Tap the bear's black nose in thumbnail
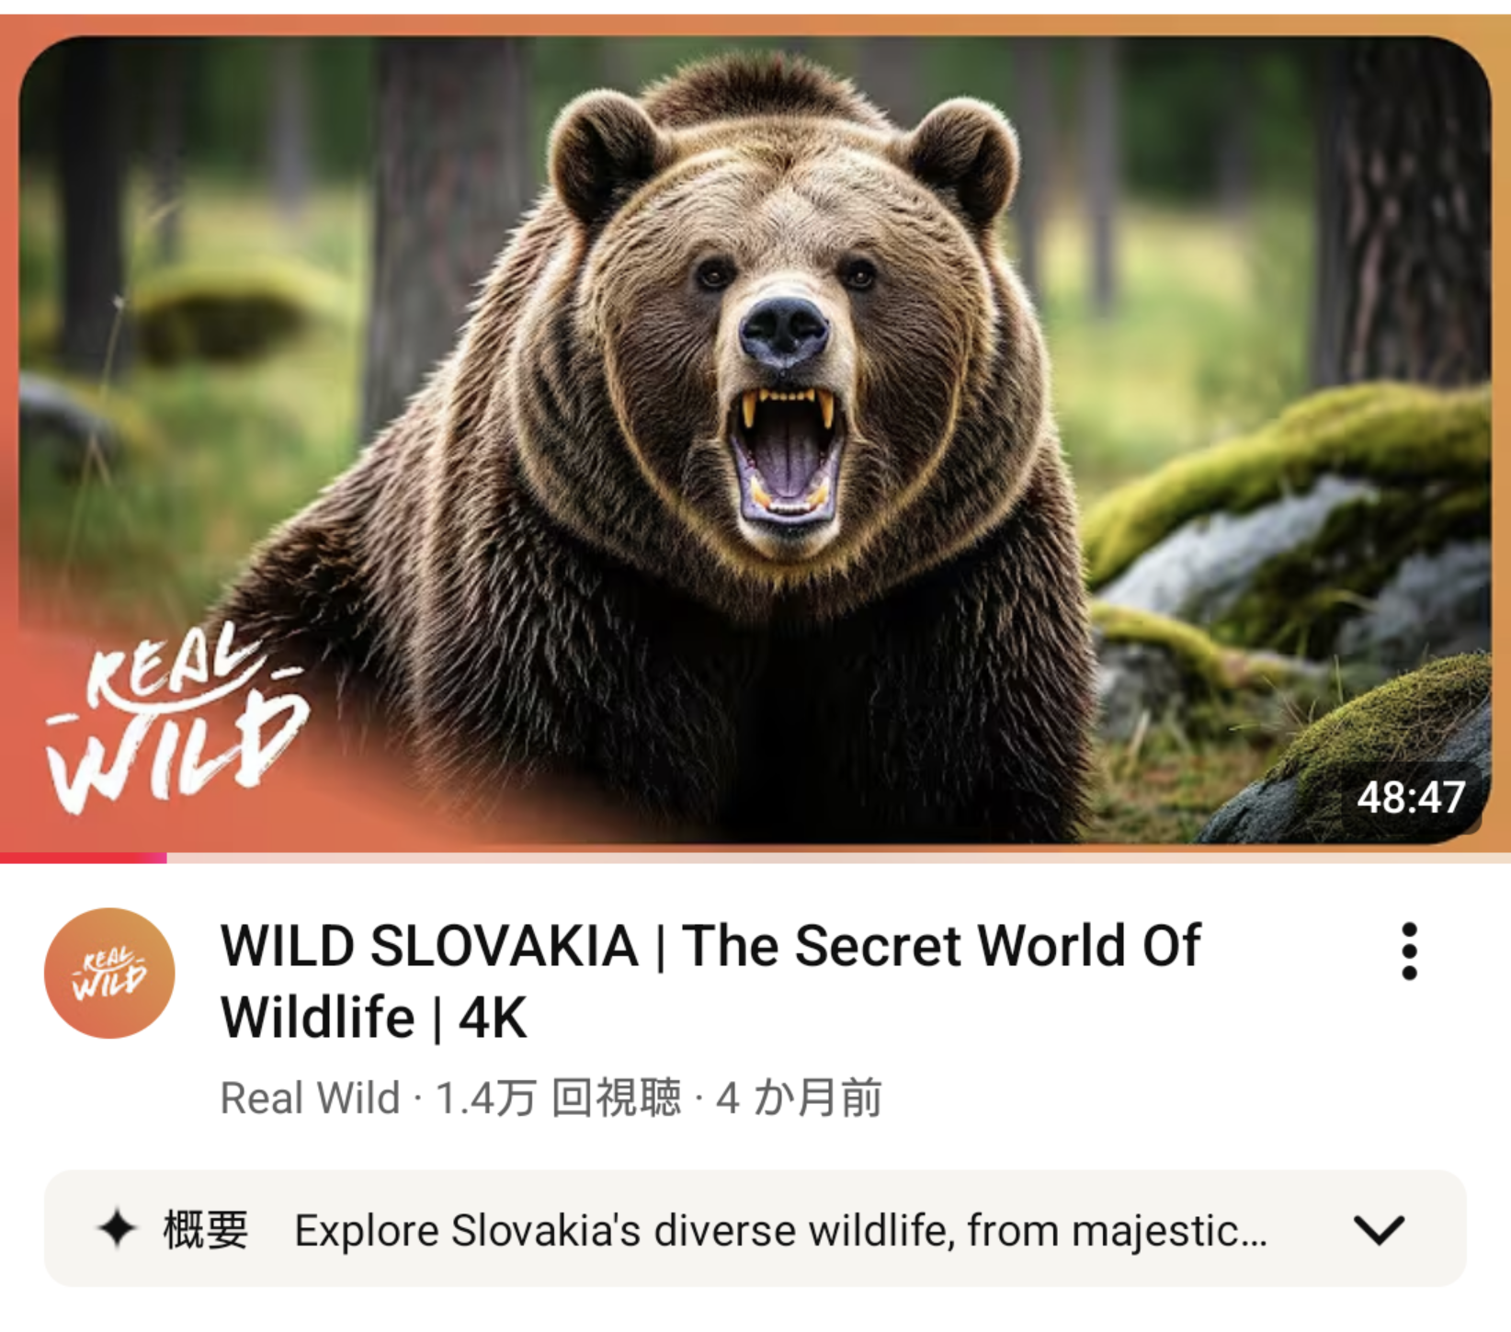 (x=783, y=332)
